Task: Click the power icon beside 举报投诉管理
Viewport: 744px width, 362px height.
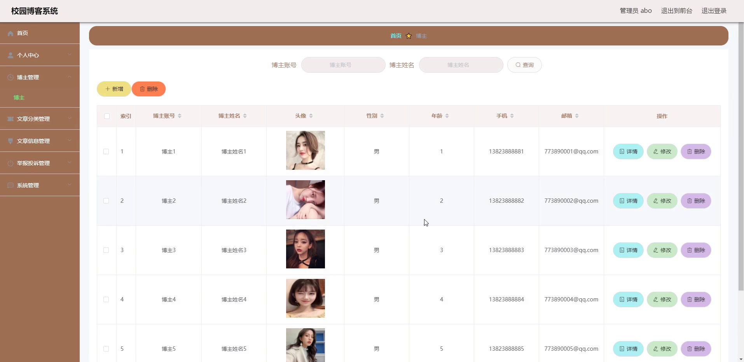Action: [x=10, y=163]
